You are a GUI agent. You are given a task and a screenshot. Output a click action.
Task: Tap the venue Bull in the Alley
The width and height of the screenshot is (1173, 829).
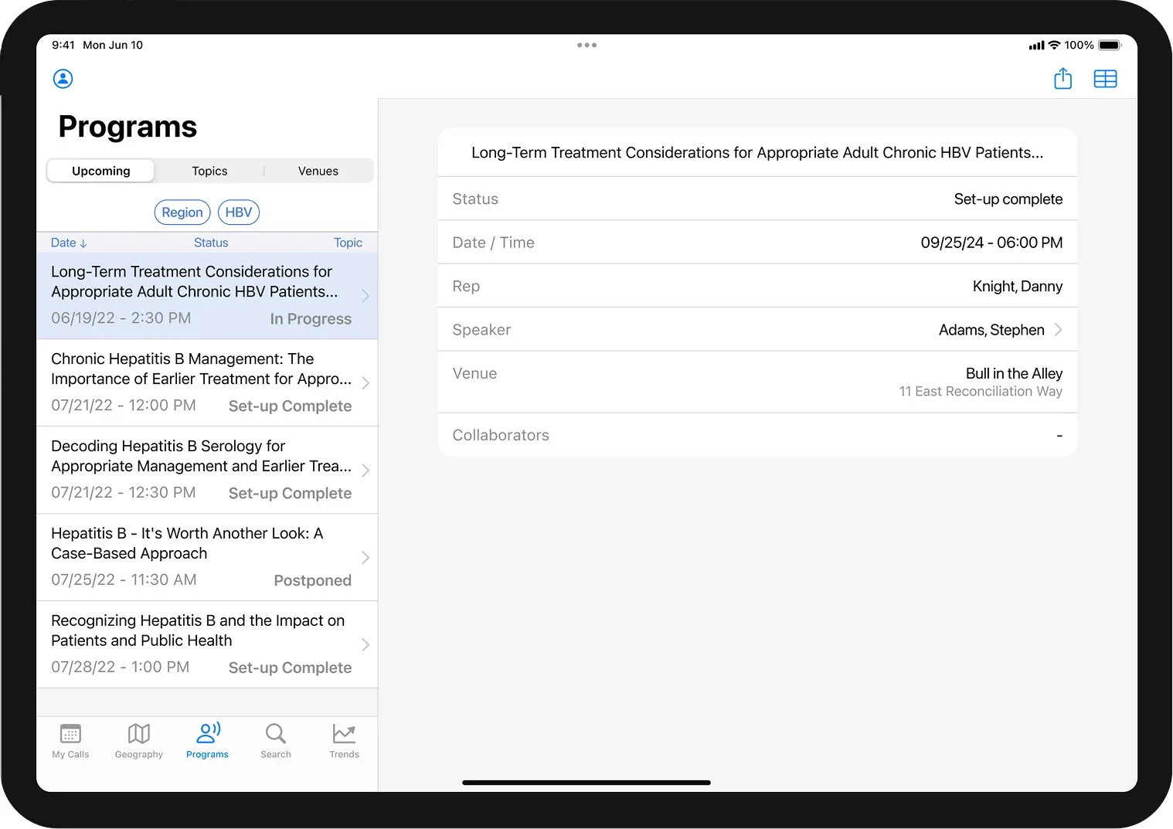(1014, 374)
